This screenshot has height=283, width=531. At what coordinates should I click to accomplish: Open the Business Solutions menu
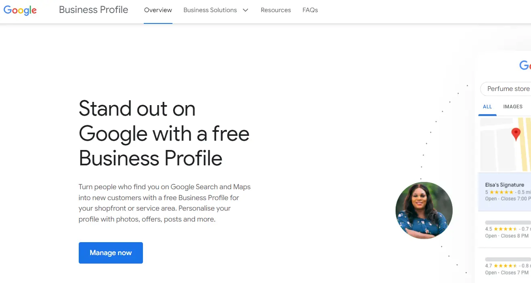pos(210,10)
